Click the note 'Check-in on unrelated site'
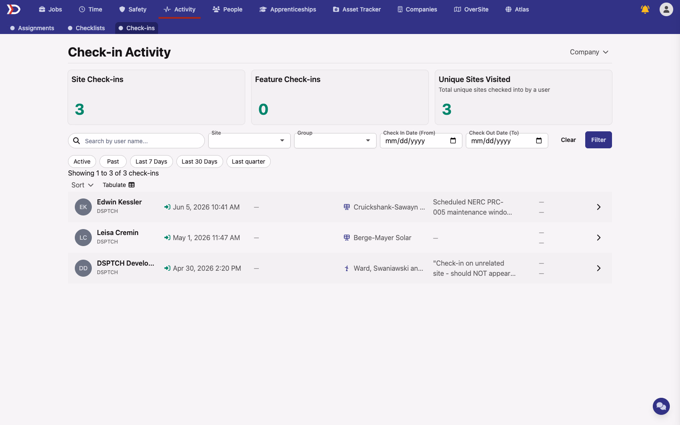680x425 pixels. pyautogui.click(x=474, y=268)
